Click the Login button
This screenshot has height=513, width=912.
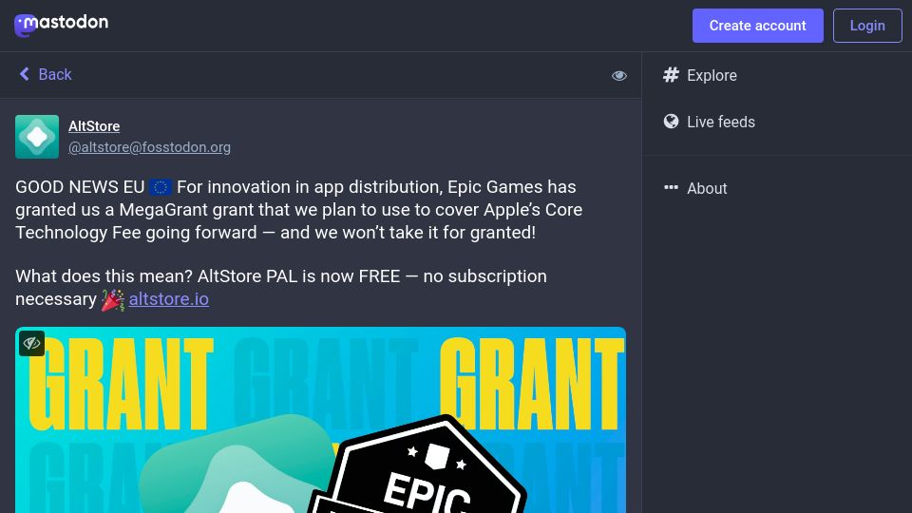click(867, 26)
